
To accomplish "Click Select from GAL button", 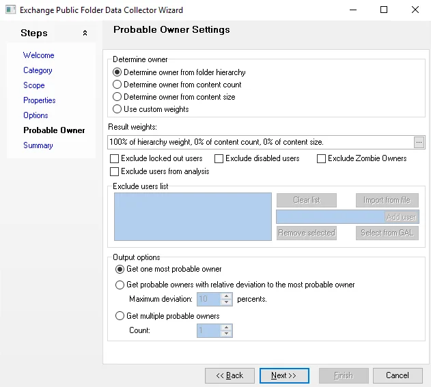I will click(387, 233).
